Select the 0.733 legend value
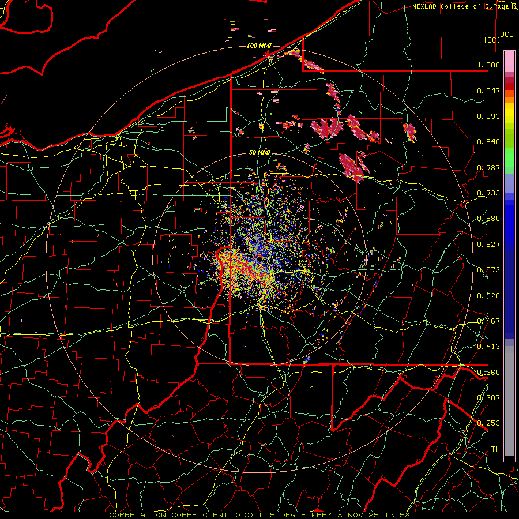 (488, 193)
